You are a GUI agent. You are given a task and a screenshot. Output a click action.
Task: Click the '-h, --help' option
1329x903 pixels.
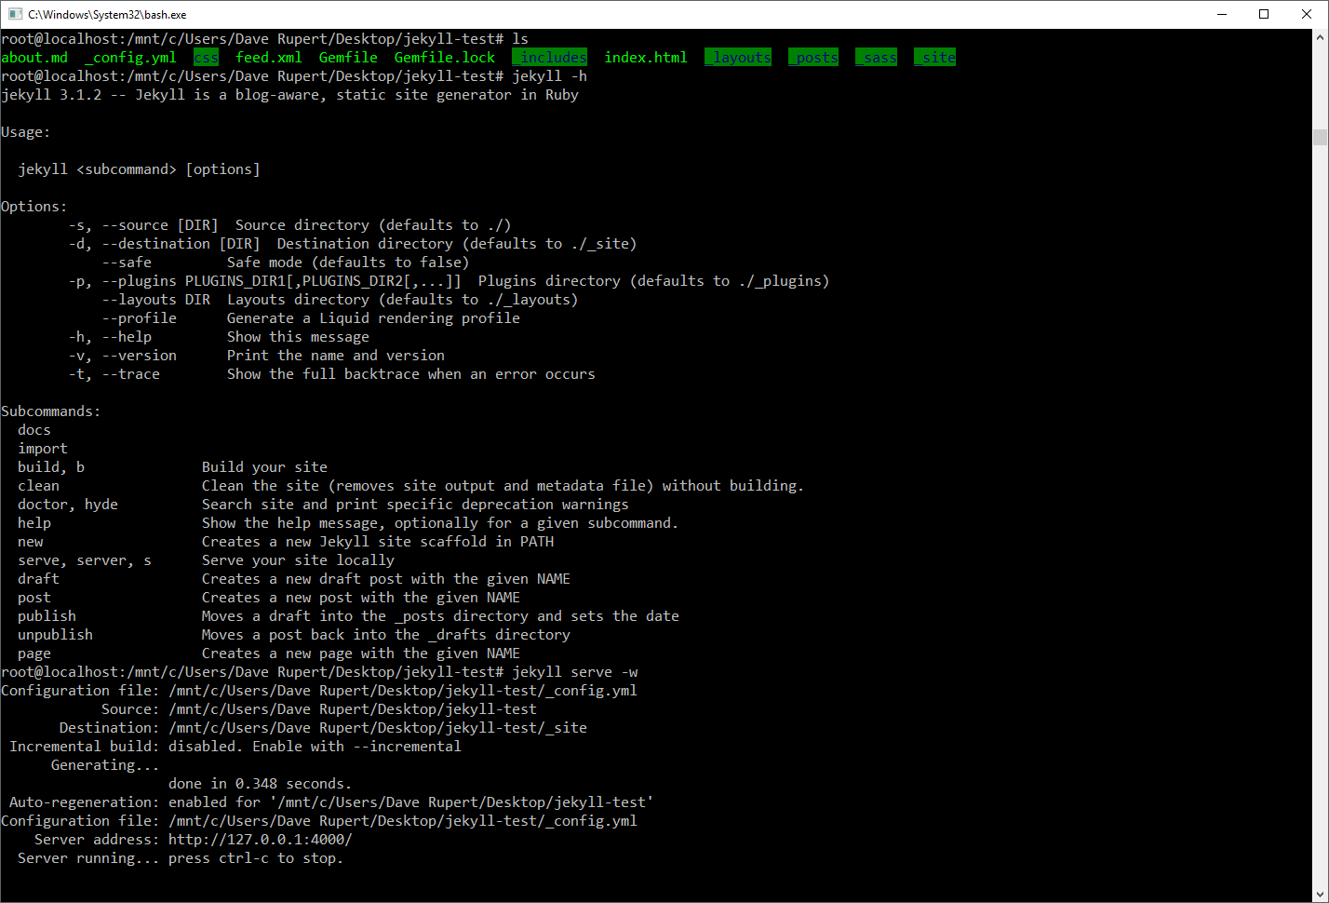110,337
